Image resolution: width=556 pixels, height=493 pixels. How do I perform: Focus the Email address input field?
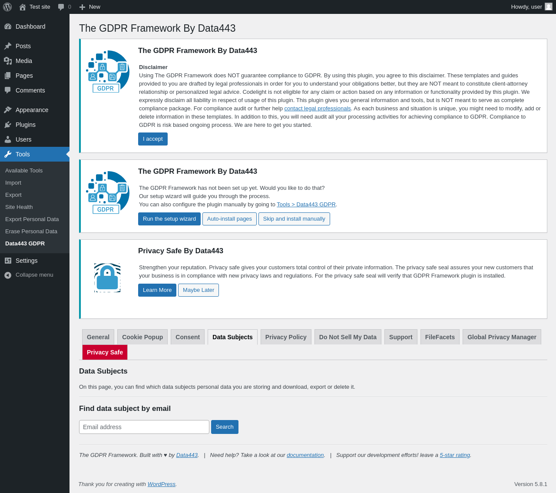pyautogui.click(x=144, y=427)
